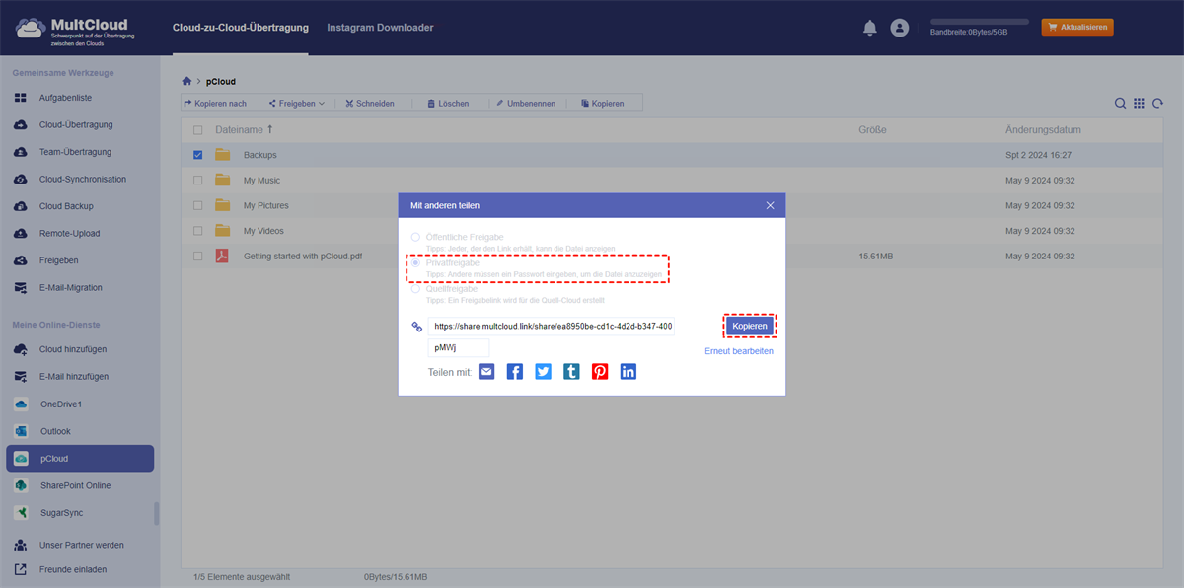The image size is (1184, 588).
Task: Share via email icon
Action: (486, 371)
